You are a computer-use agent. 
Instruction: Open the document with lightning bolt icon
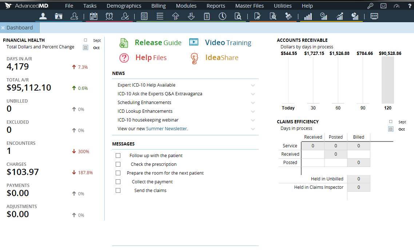pos(257,16)
